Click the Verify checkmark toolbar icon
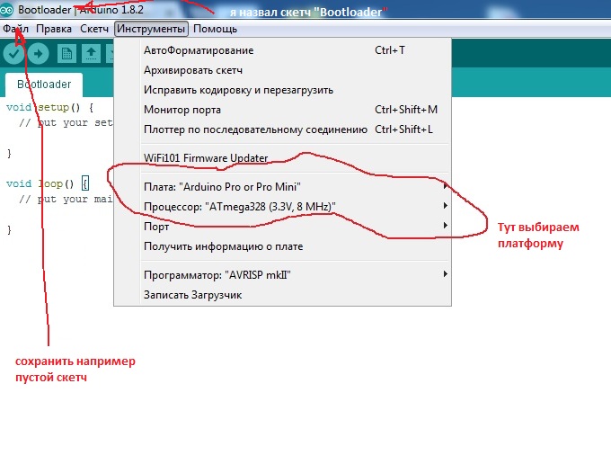 13,53
